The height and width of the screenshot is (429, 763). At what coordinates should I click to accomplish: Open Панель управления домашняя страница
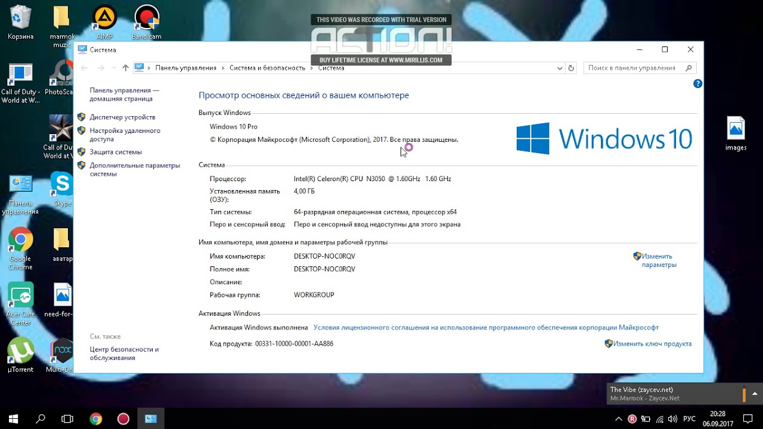pyautogui.click(x=125, y=94)
